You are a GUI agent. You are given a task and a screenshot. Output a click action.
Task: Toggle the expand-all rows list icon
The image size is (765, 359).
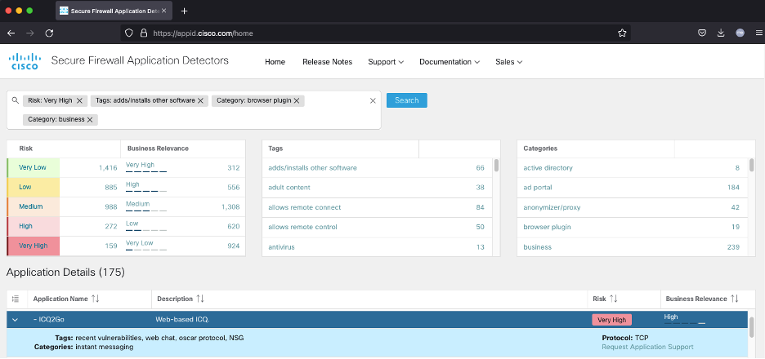(15, 299)
